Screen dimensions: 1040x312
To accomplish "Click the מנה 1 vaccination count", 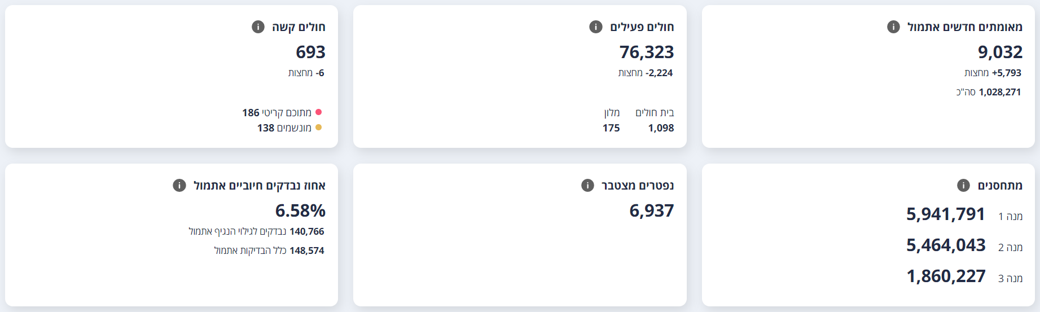I will point(946,214).
